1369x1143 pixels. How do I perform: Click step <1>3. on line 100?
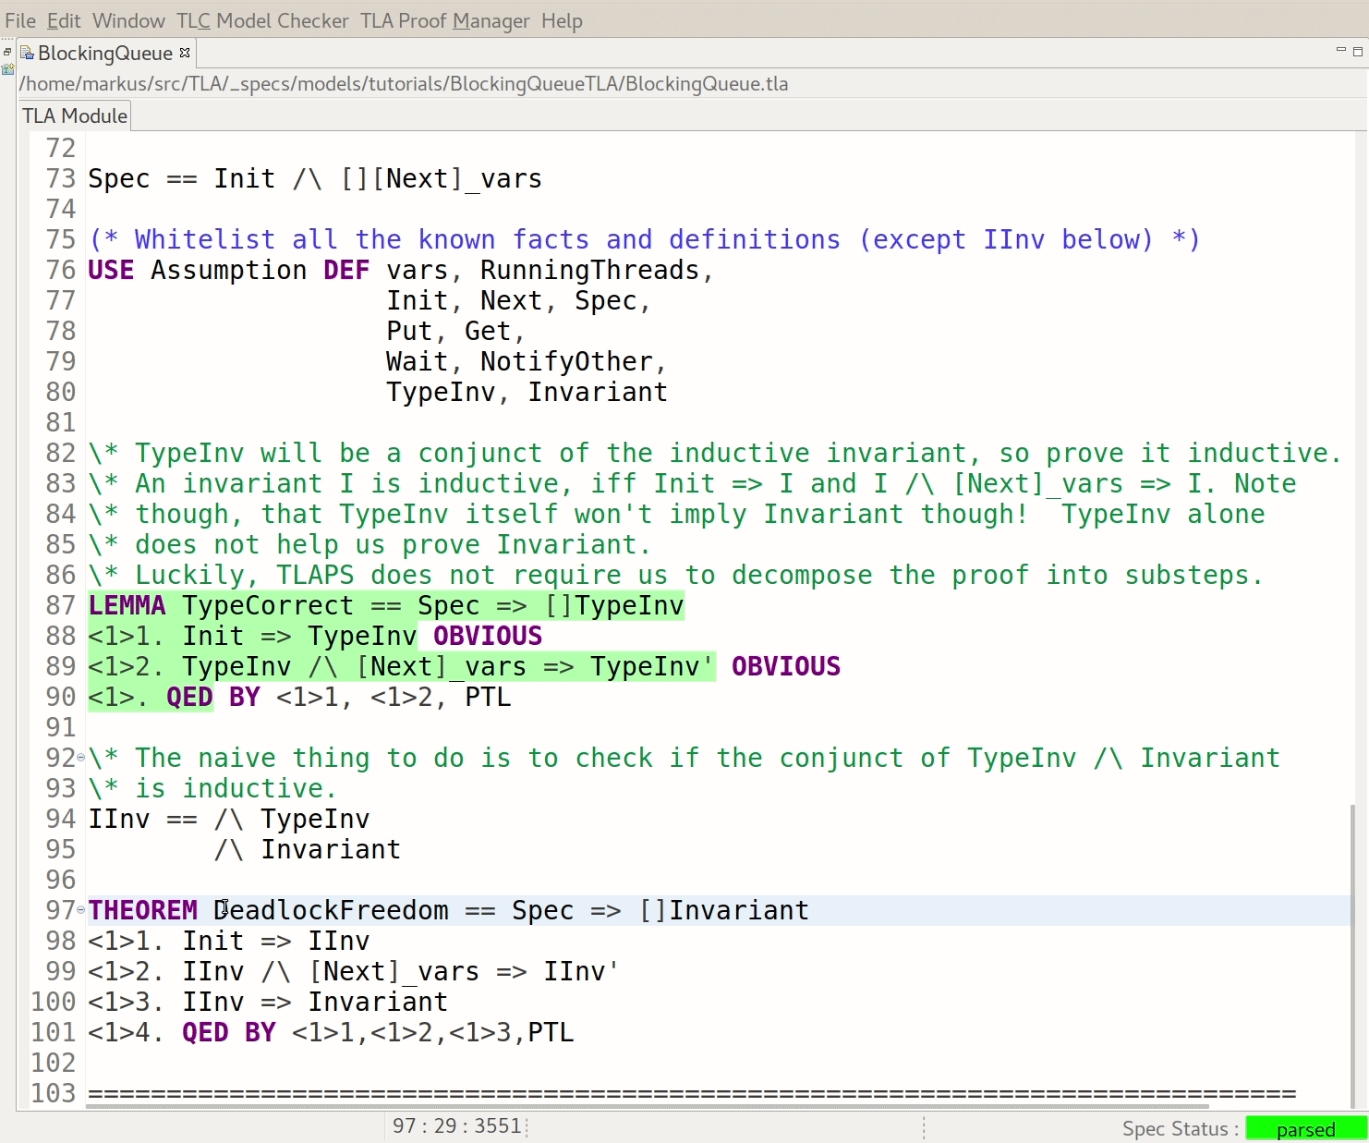127,1003
